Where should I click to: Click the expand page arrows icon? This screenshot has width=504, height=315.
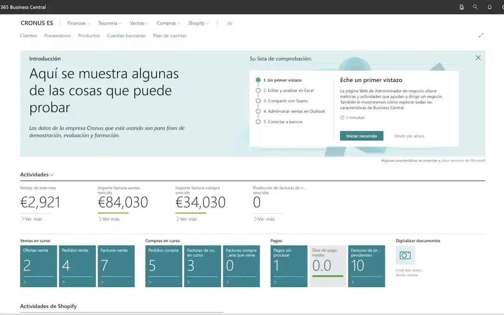(481, 35)
